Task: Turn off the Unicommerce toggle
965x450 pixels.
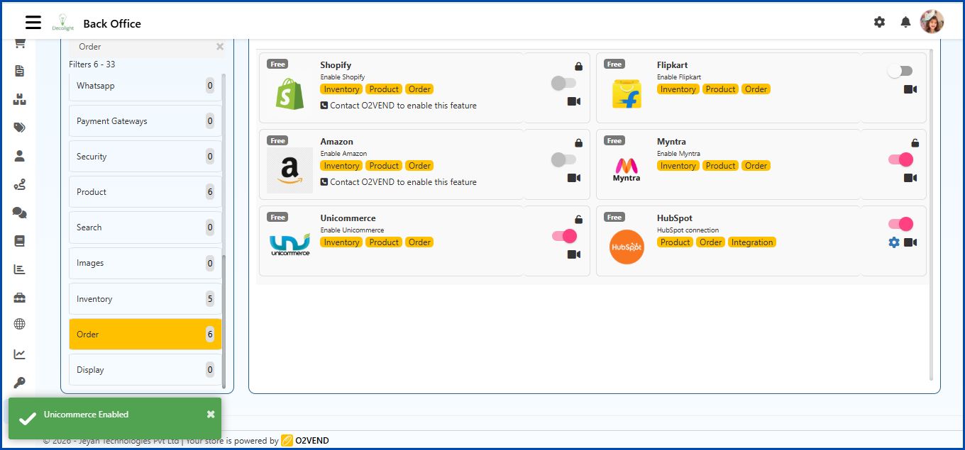Action: pyautogui.click(x=563, y=236)
